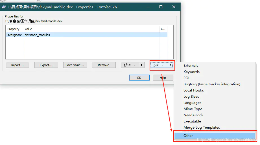
Task: Select Needs-Lock menu entry
Action: (215, 115)
